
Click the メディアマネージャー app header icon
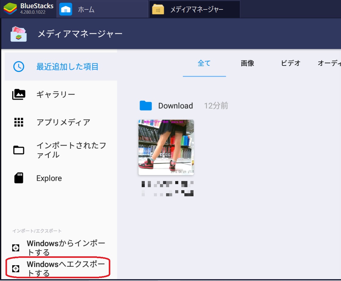[18, 34]
